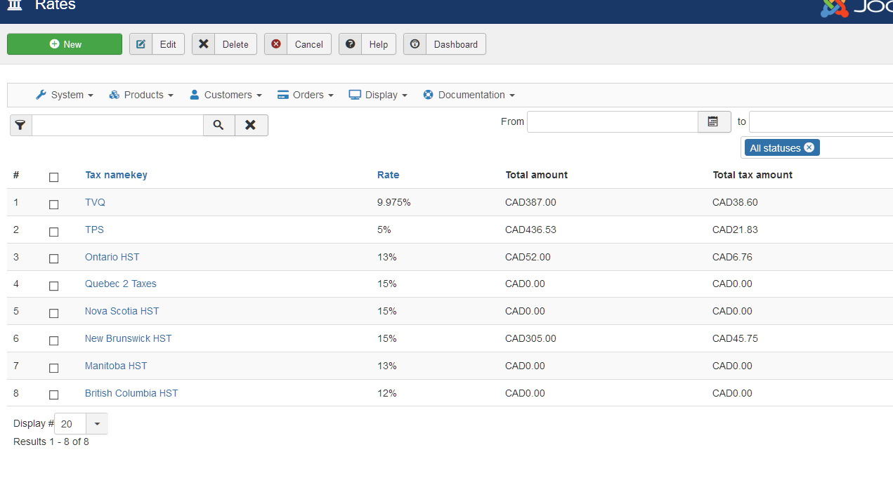Open the System dropdown menu
This screenshot has width=893, height=478.
[65, 95]
